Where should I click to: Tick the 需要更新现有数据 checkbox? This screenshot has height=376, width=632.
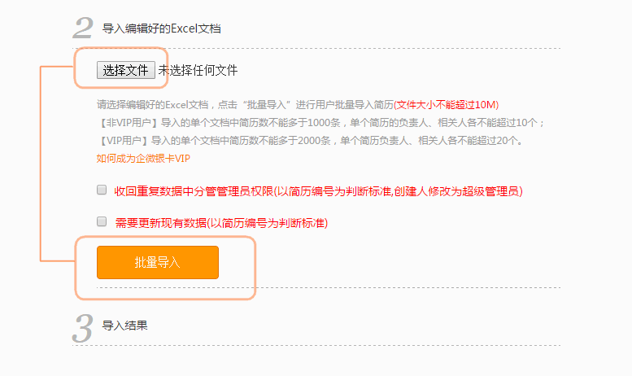tap(102, 221)
